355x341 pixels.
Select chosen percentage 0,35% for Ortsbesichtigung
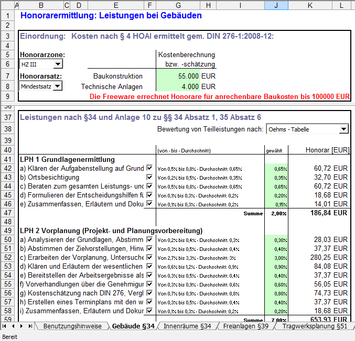click(x=276, y=178)
